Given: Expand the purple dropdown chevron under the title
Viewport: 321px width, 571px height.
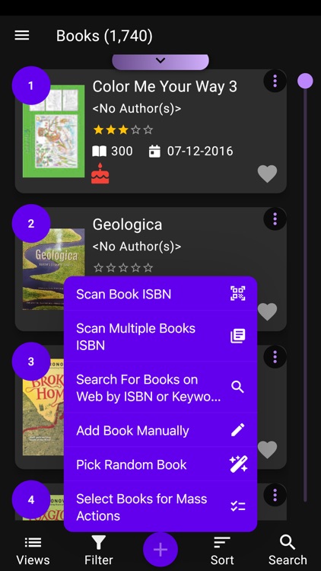Looking at the screenshot, I should (x=160, y=62).
